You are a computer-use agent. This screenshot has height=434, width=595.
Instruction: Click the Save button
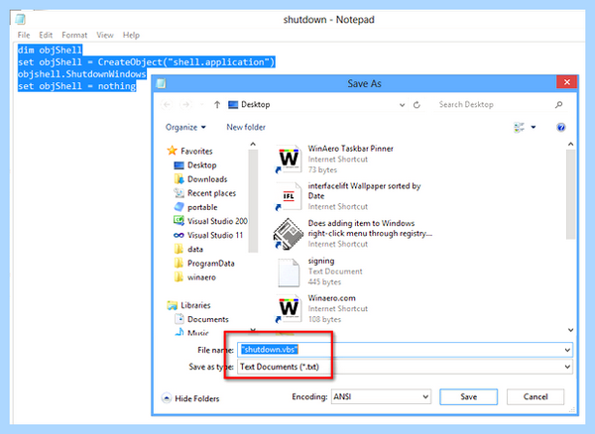[469, 397]
